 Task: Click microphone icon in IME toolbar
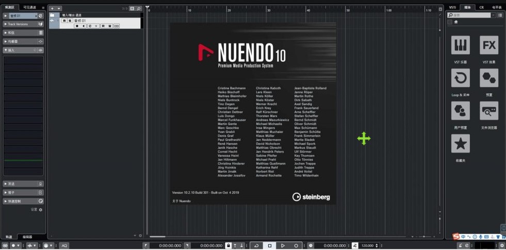481,237
